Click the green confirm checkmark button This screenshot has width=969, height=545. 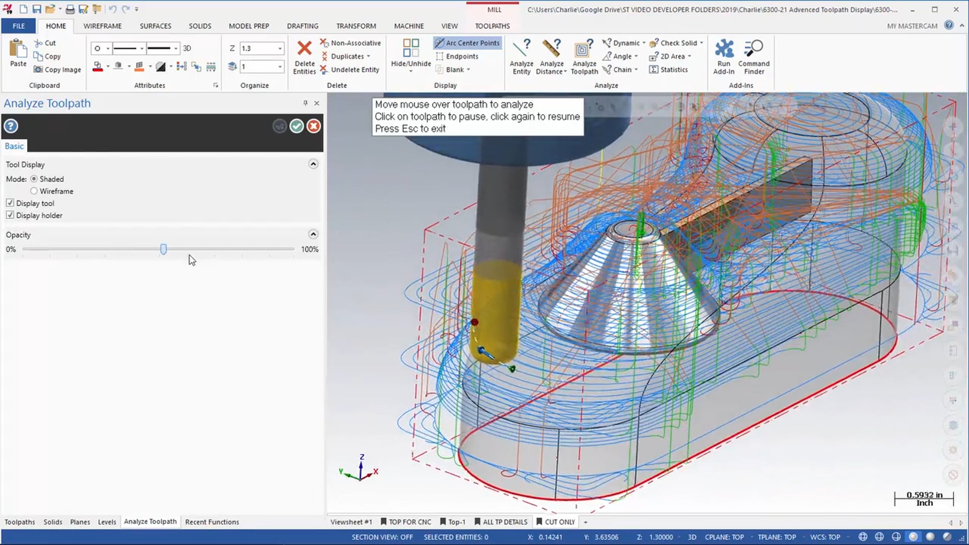[296, 126]
